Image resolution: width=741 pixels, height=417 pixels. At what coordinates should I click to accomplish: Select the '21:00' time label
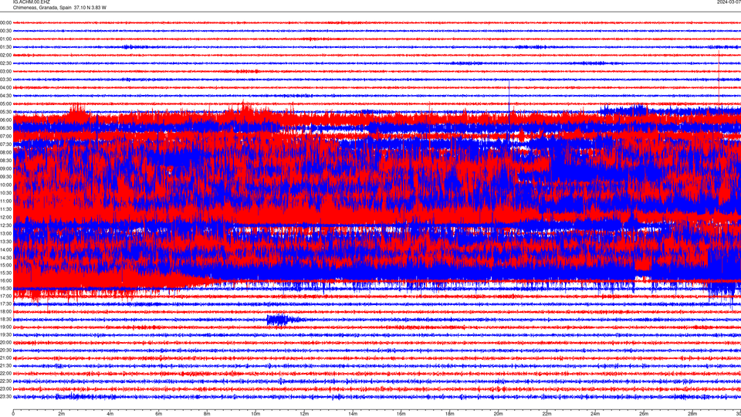(x=6, y=358)
